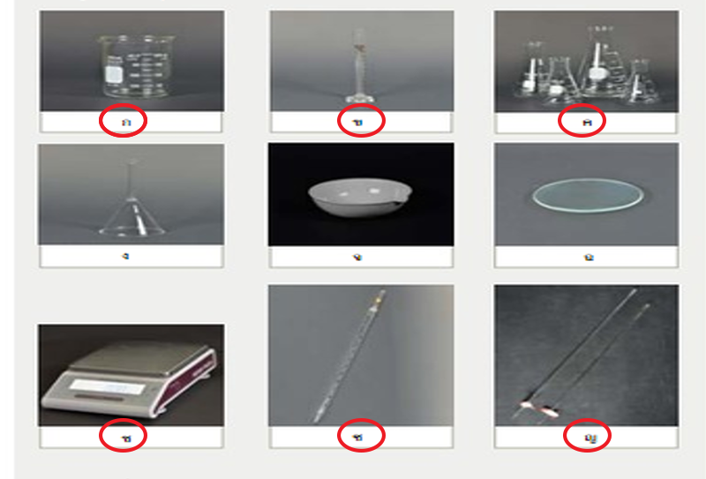Click the letter label under the evaporating dish
The width and height of the screenshot is (706, 479).
pos(358,257)
